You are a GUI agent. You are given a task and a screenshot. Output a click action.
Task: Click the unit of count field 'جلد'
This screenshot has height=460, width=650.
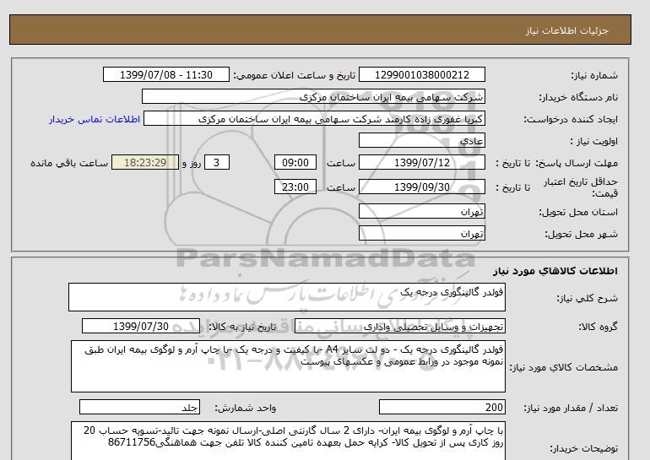click(139, 408)
